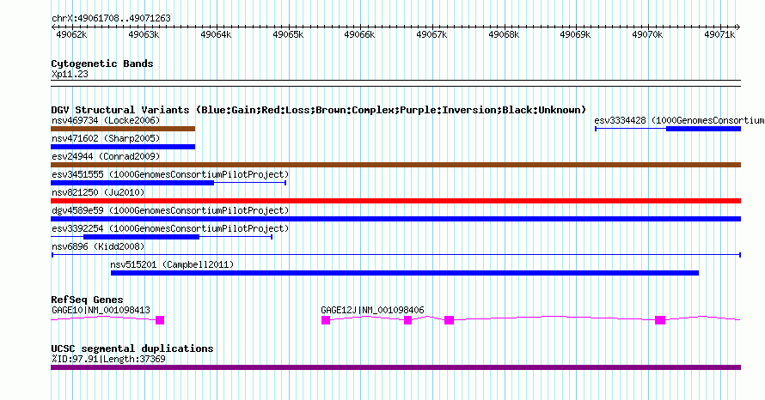Click the blue nsv515201 variant bar

[405, 273]
